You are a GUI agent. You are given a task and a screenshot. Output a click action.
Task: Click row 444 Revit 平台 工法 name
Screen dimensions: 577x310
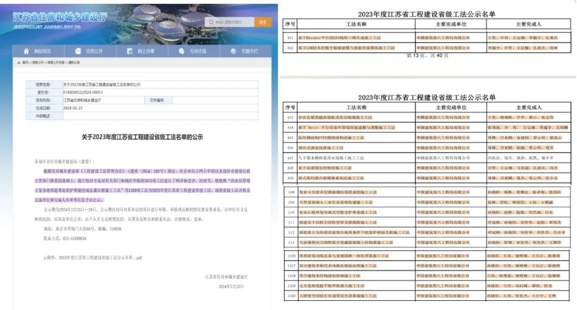click(x=346, y=128)
